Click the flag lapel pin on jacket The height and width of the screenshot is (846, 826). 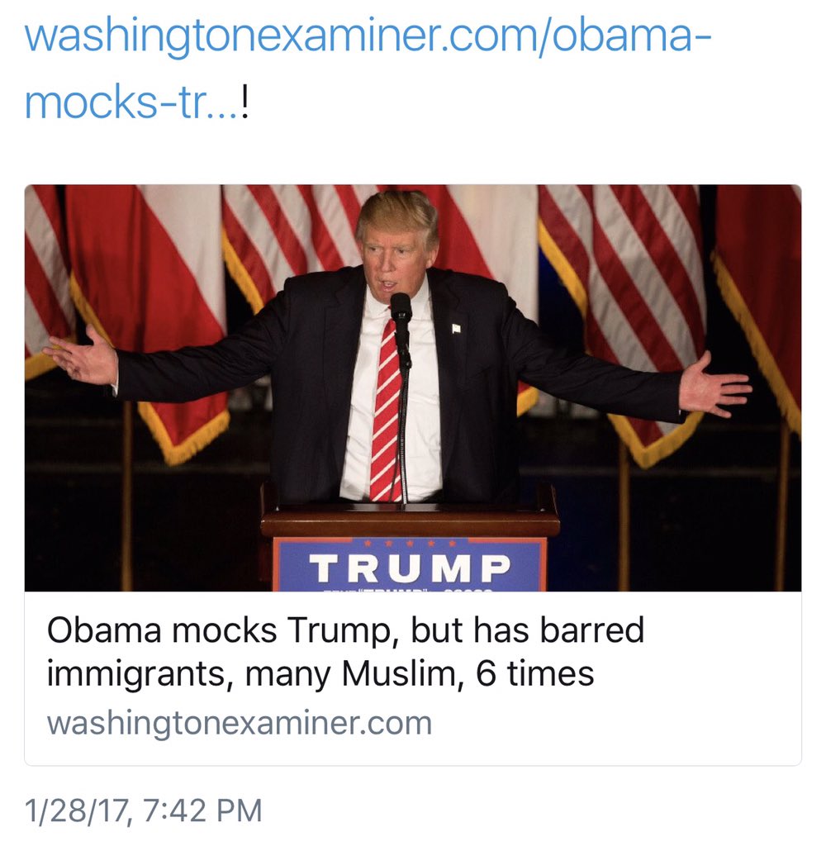[x=457, y=327]
